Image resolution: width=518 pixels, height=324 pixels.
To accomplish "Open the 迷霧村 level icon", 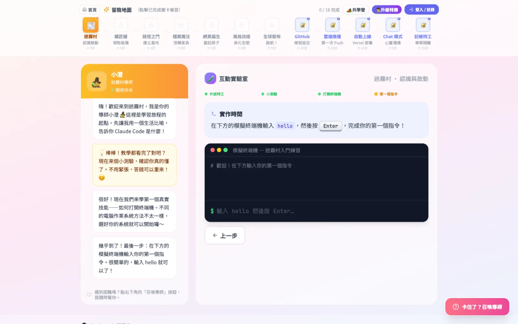I will (91, 25).
